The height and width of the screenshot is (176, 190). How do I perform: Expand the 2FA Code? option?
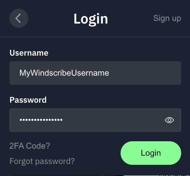pyautogui.click(x=30, y=146)
